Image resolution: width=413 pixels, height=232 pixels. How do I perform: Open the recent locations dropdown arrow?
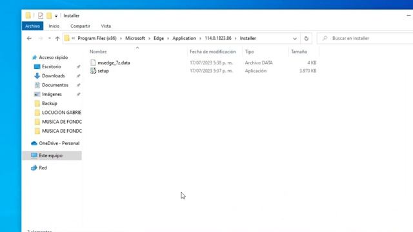click(50, 39)
